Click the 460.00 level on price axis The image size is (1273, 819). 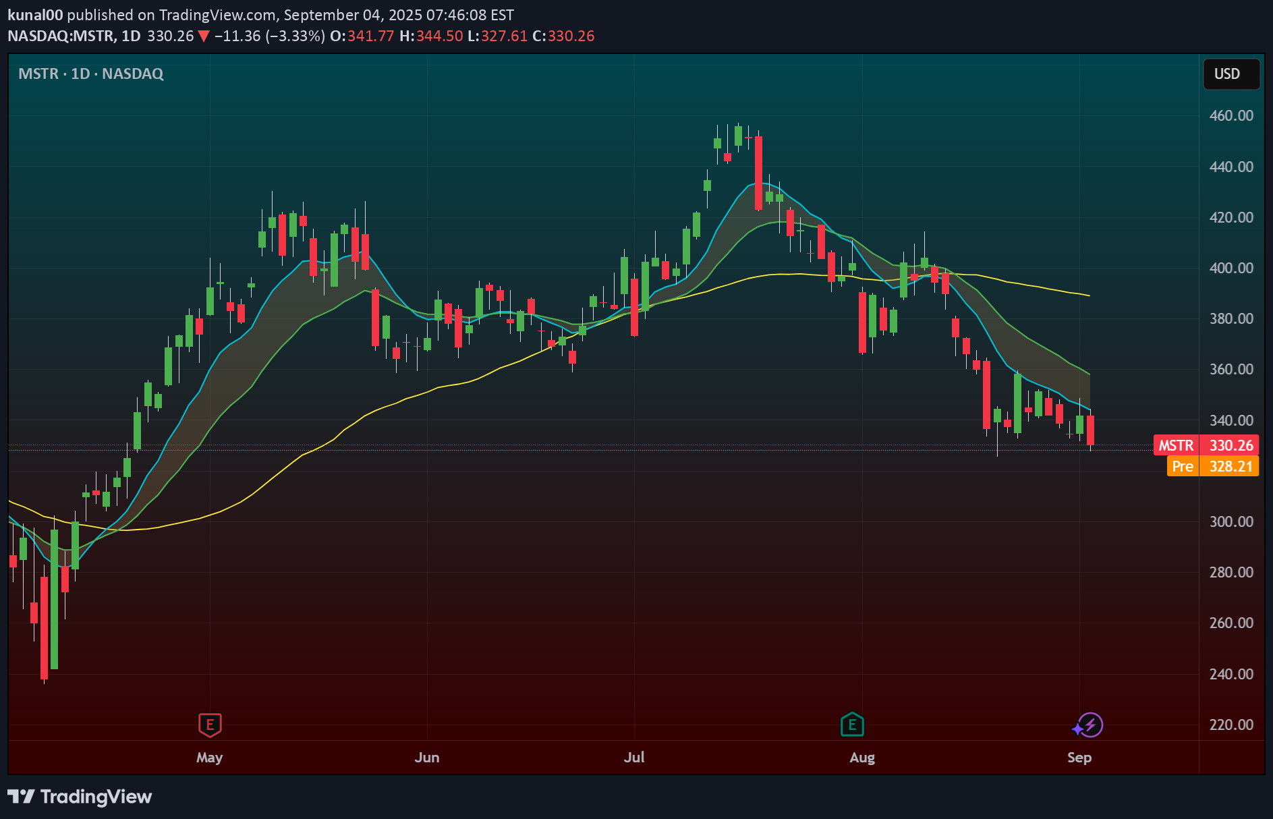coord(1230,115)
